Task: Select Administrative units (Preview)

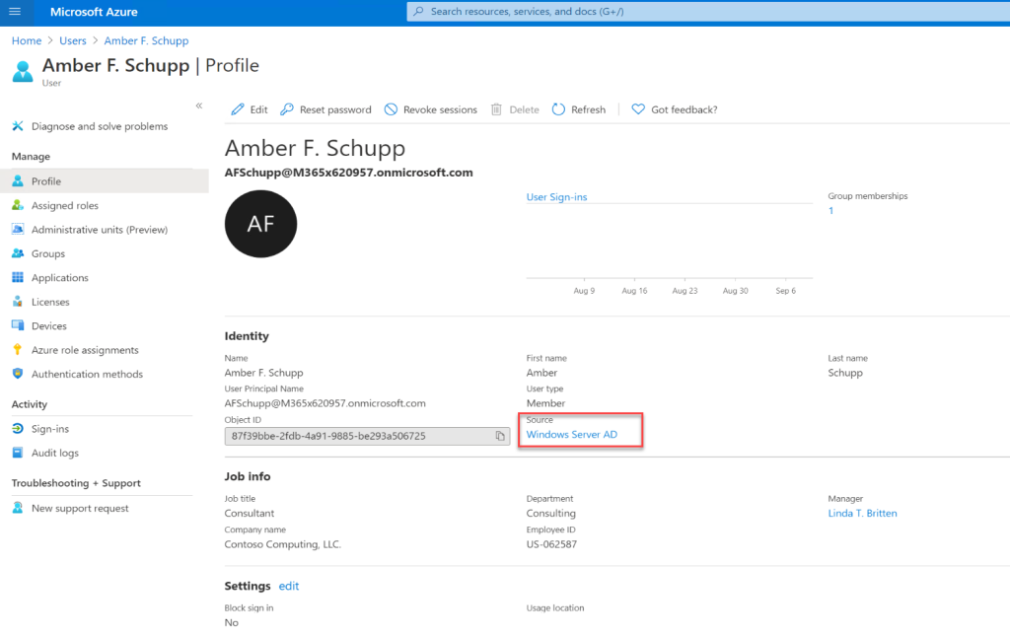Action: (x=99, y=230)
